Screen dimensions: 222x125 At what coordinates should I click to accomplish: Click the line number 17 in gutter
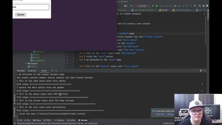[x=67, y=66]
